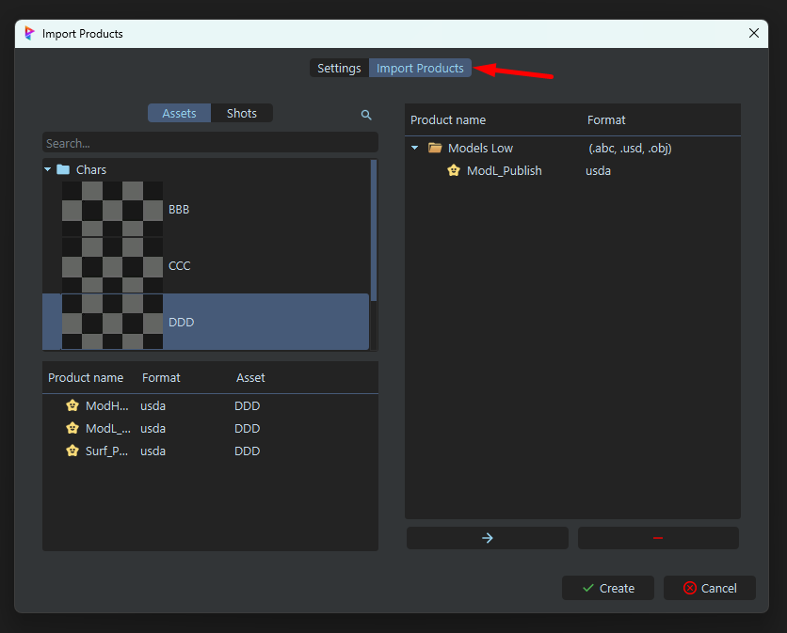Select the Import Products tab
Screen dimensions: 787x633
420,68
